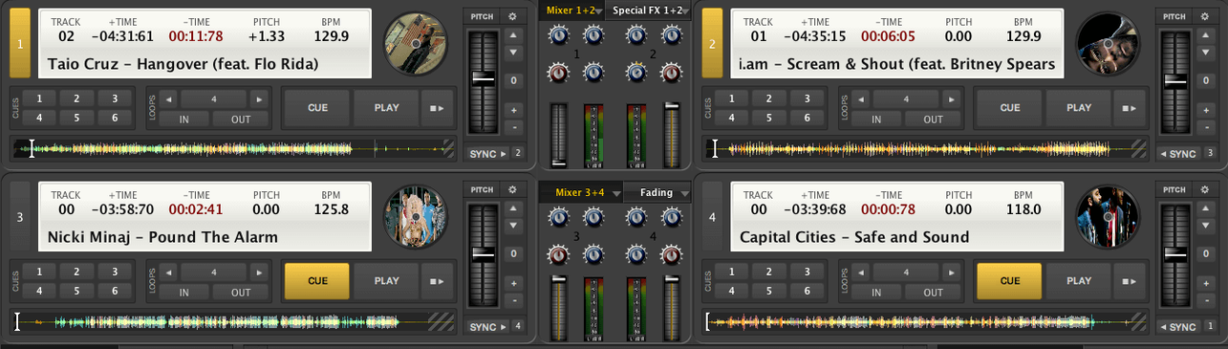Activate deck 2 select button
1228x349 pixels.
point(712,43)
